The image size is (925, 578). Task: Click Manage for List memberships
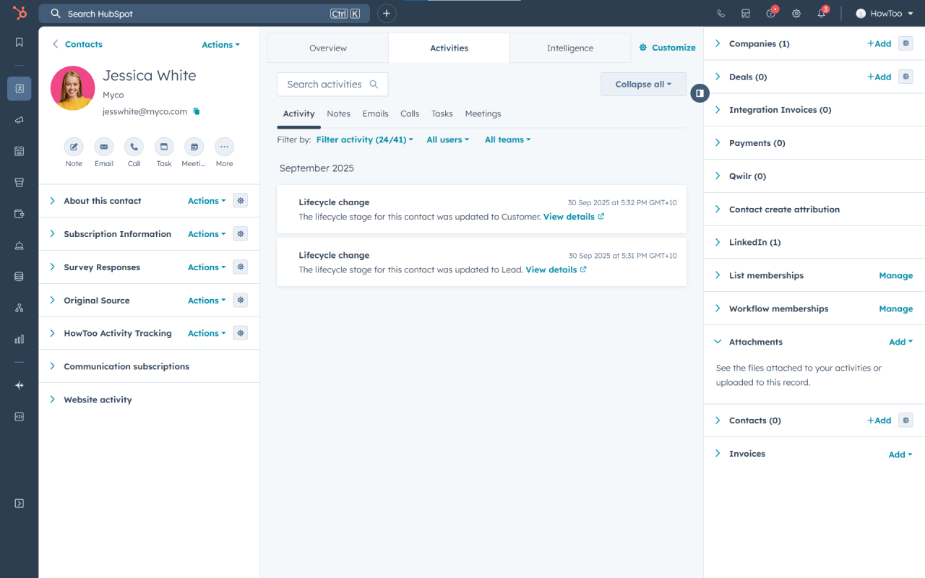tap(895, 275)
